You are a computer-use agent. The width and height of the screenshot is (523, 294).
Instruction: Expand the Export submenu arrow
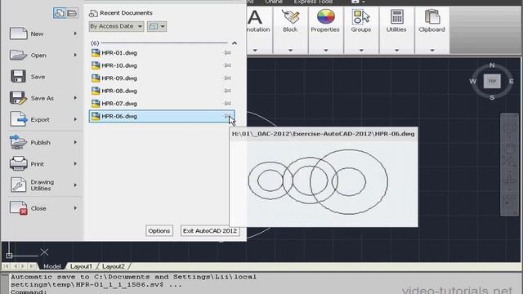coord(75,119)
